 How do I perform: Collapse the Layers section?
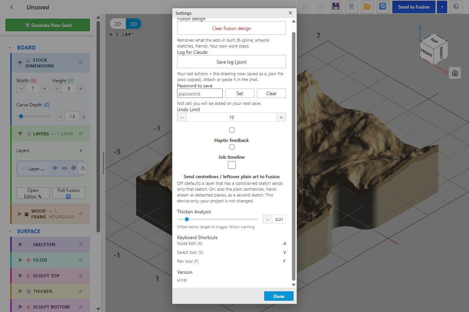pos(20,134)
